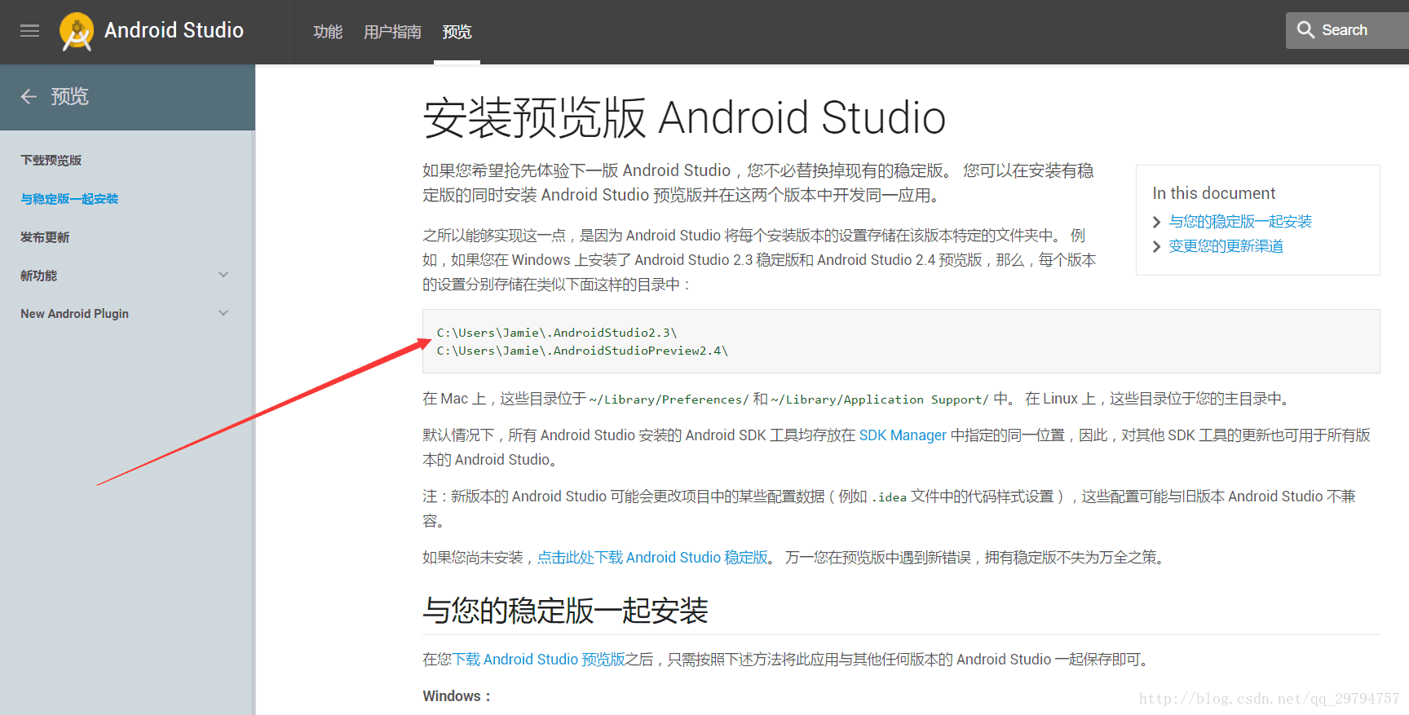Open the SDK Manager link
1409x715 pixels.
[x=903, y=435]
